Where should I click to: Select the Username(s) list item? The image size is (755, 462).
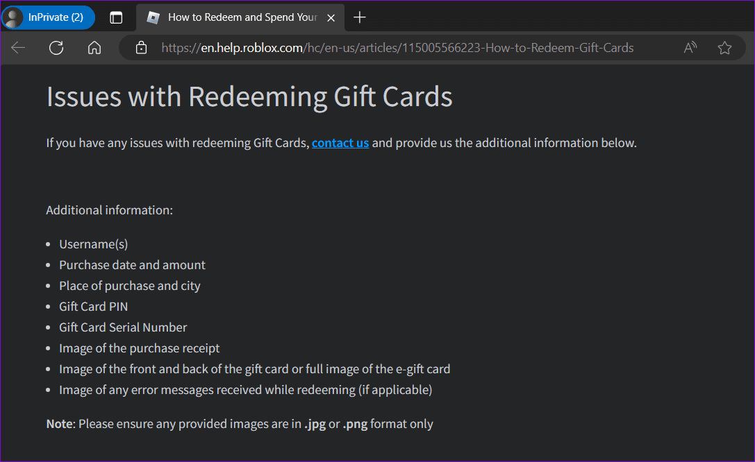(x=93, y=244)
